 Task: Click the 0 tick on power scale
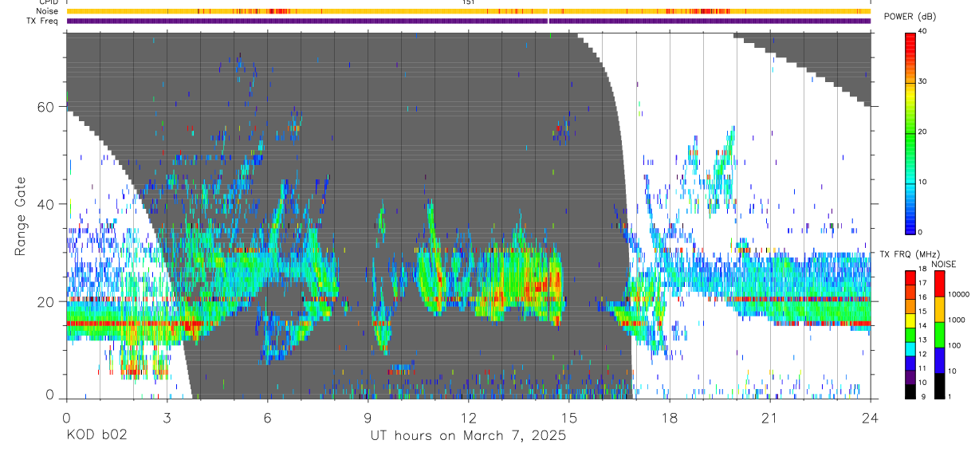tap(922, 232)
